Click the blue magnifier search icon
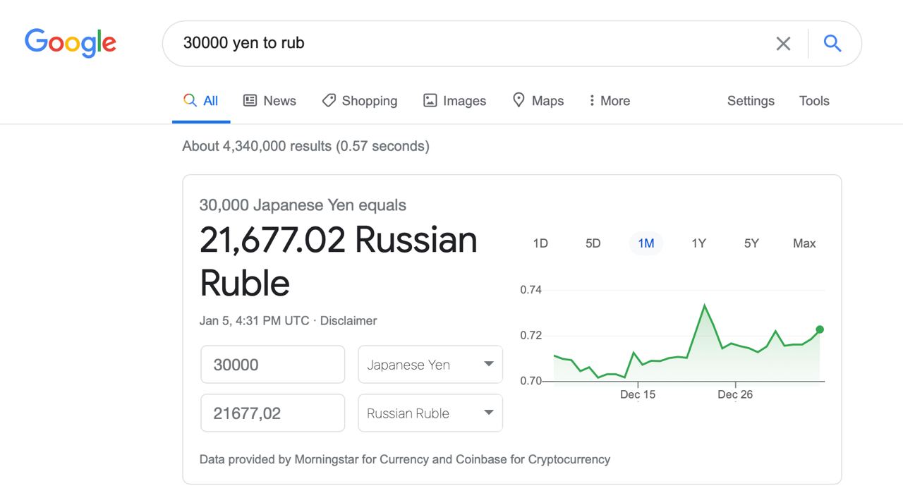The height and width of the screenshot is (498, 903). (832, 43)
